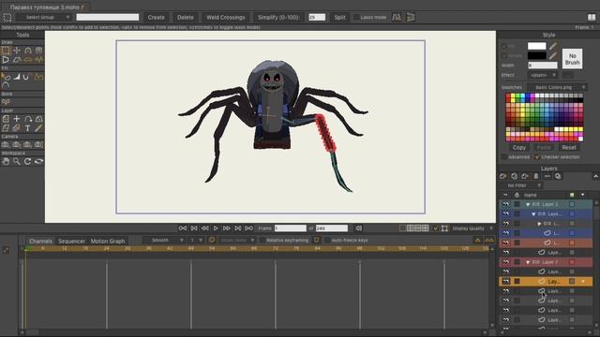Click the Delete Layer trash icon
The image size is (600, 337).
(x=536, y=176)
